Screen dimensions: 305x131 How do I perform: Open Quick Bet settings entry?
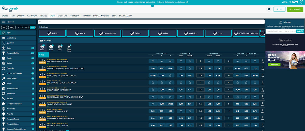[18, 43]
